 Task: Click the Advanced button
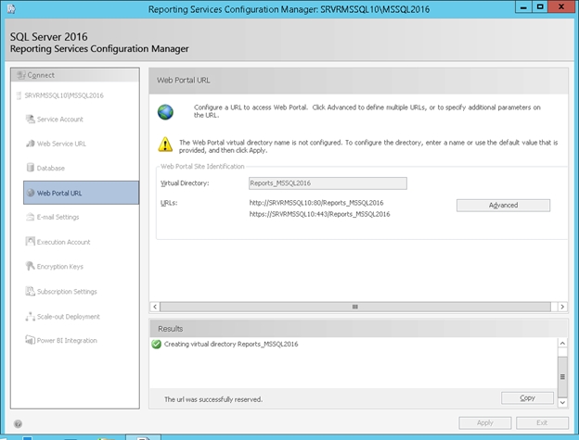tap(503, 206)
